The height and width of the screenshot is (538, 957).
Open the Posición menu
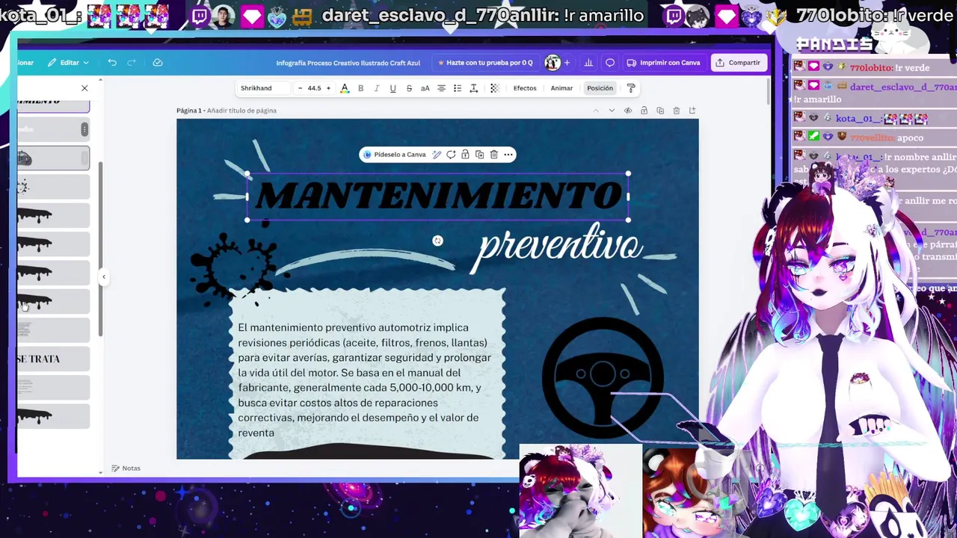[x=600, y=88]
